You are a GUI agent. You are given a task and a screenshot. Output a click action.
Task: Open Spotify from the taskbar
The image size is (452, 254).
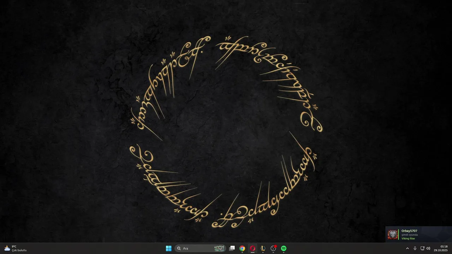[284, 248]
